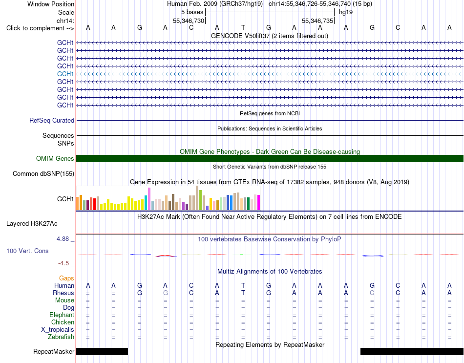Select the light-blue highlighted GCH1 transcript label
The height and width of the screenshot is (363, 464).
pos(65,74)
